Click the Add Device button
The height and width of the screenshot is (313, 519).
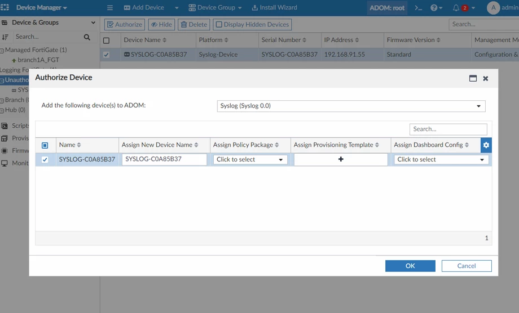(144, 7)
